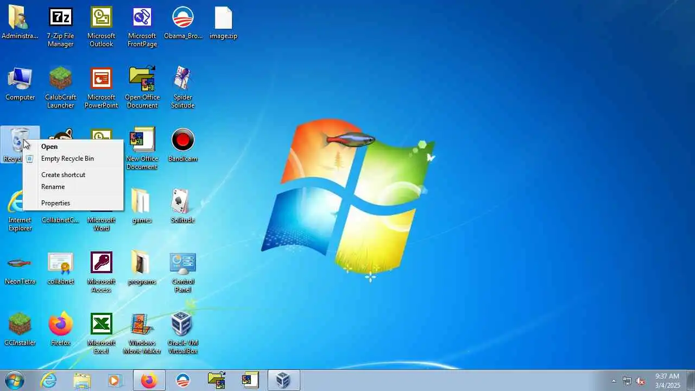
Task: Select the programs folder on desktop
Action: 142,268
